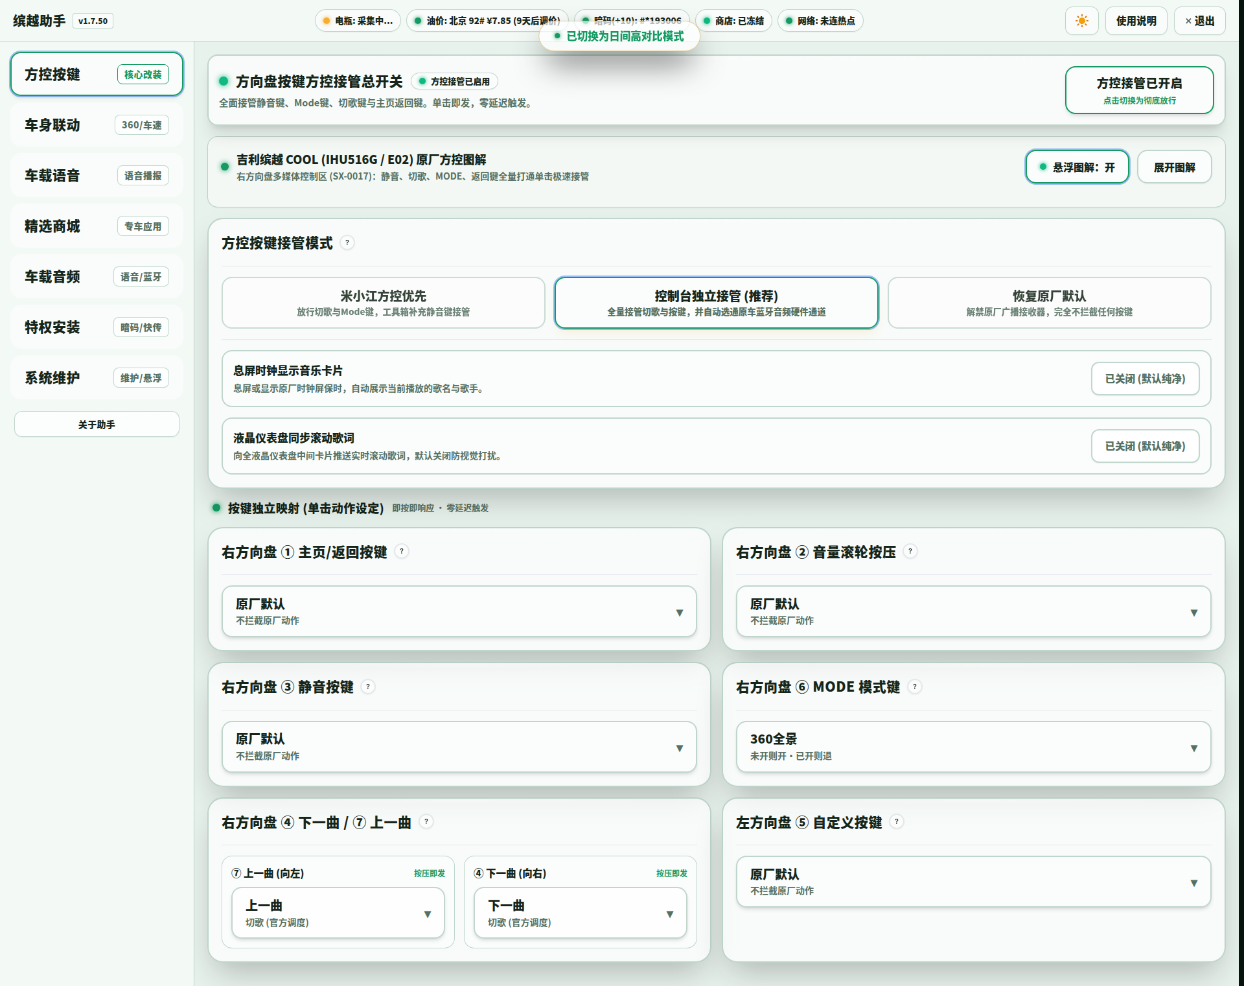Viewport: 1244px width, 986px height.
Task: Switch to 特权安装 sidebar tab
Action: pos(97,327)
